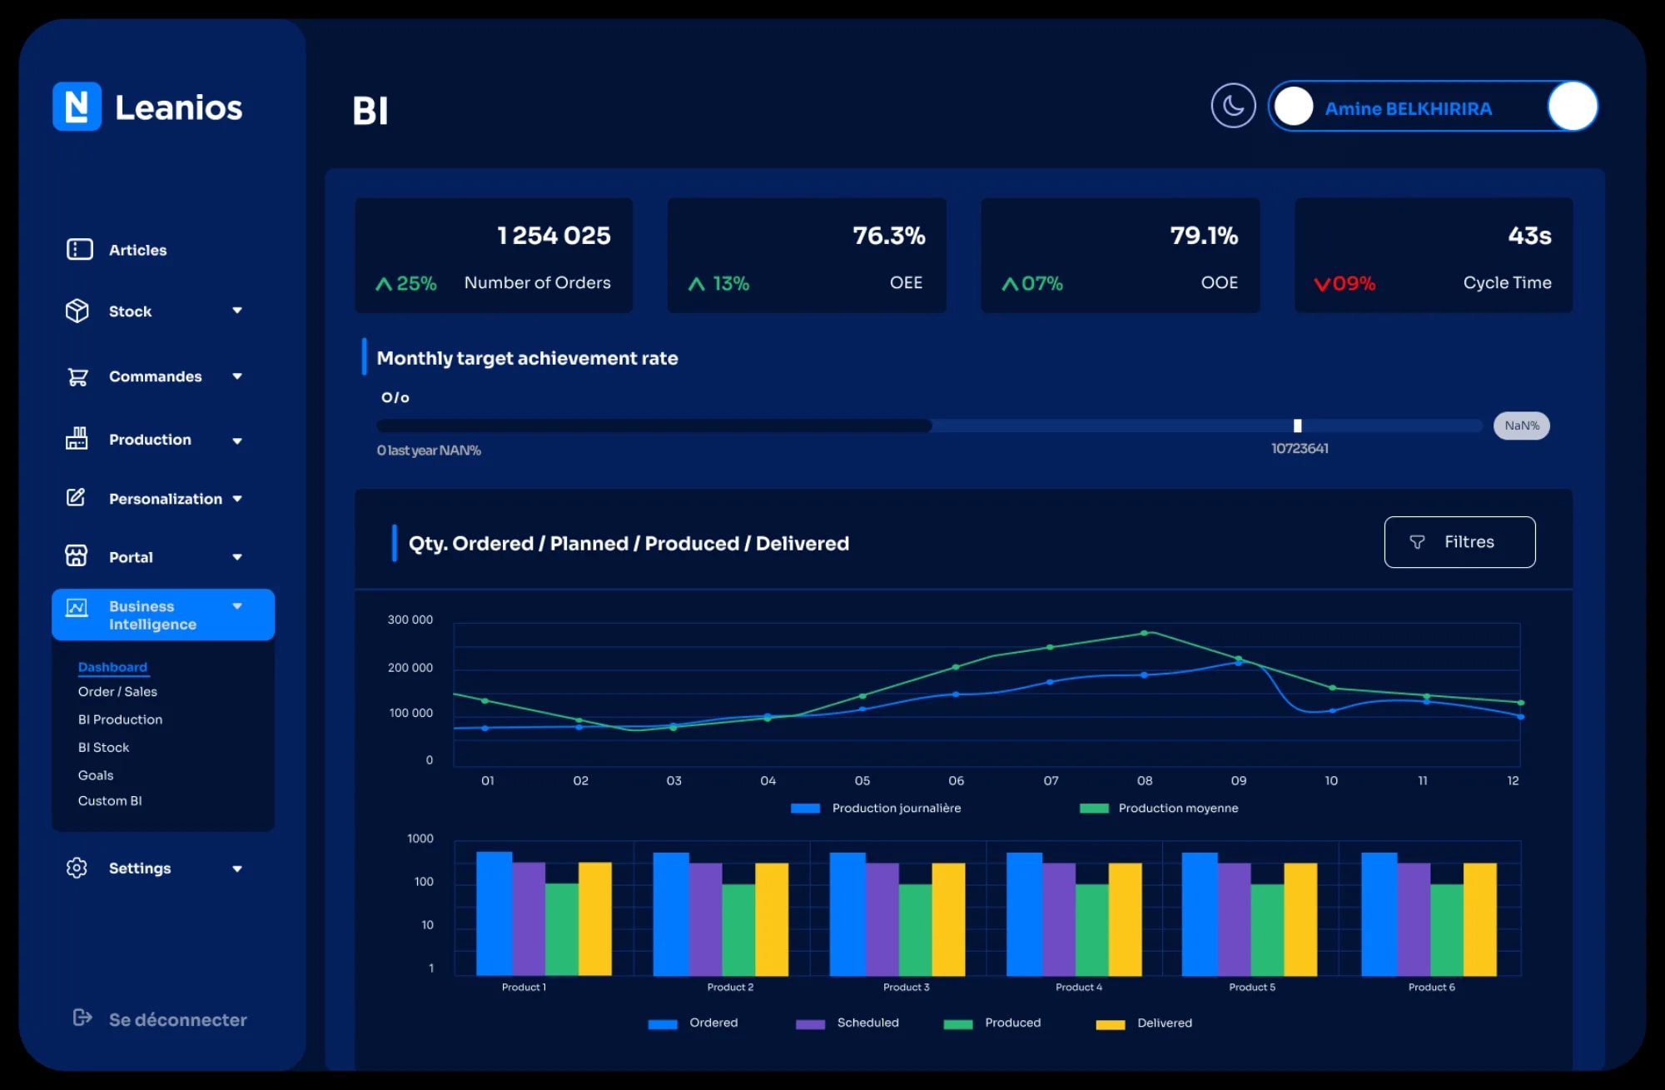Viewport: 1665px width, 1090px height.
Task: Open the Cycle Time 43s card
Action: point(1434,255)
